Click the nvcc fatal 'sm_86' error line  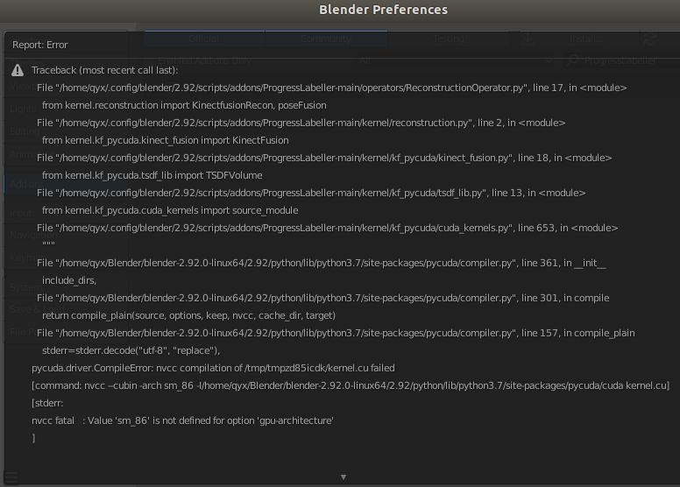click(x=182, y=420)
